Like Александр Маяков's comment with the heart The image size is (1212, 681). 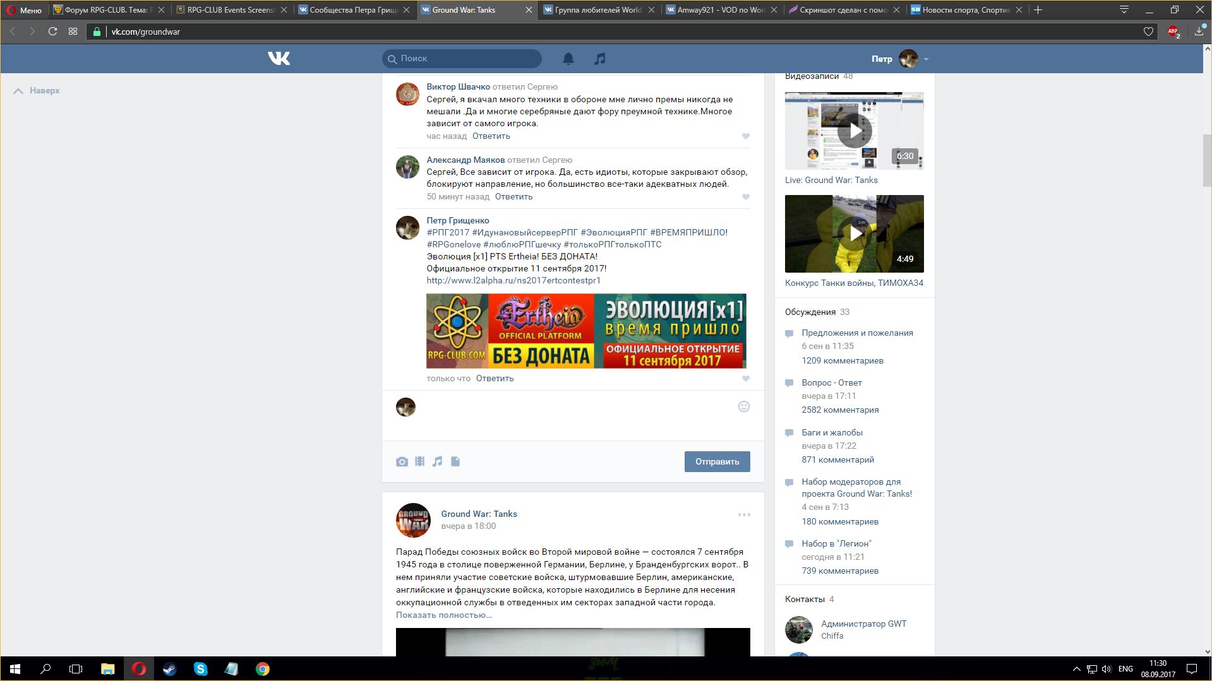pyautogui.click(x=746, y=197)
